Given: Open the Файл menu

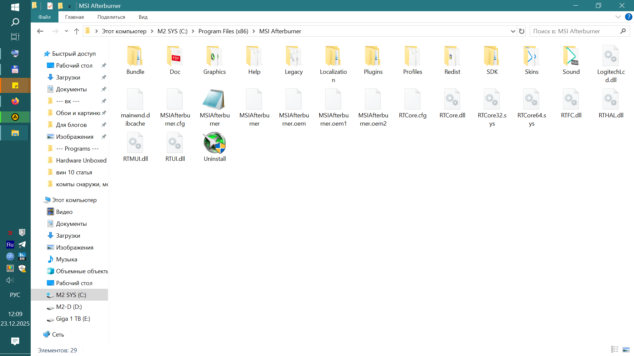Looking at the screenshot, I should pos(44,17).
